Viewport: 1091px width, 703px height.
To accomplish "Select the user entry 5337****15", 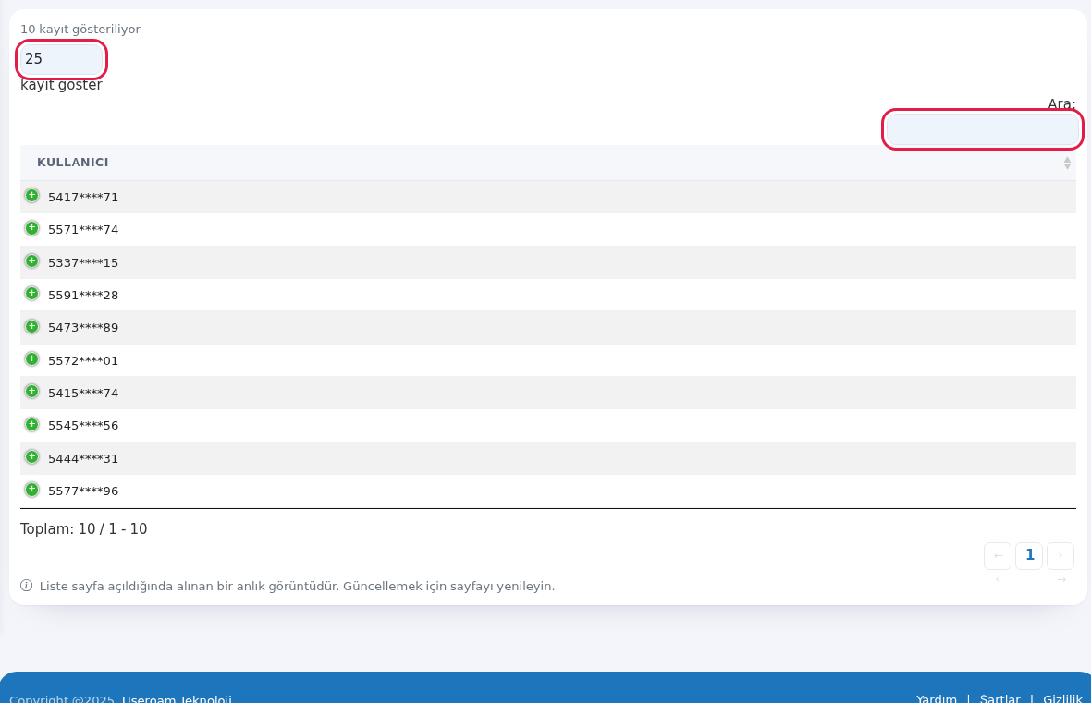I will coord(83,263).
